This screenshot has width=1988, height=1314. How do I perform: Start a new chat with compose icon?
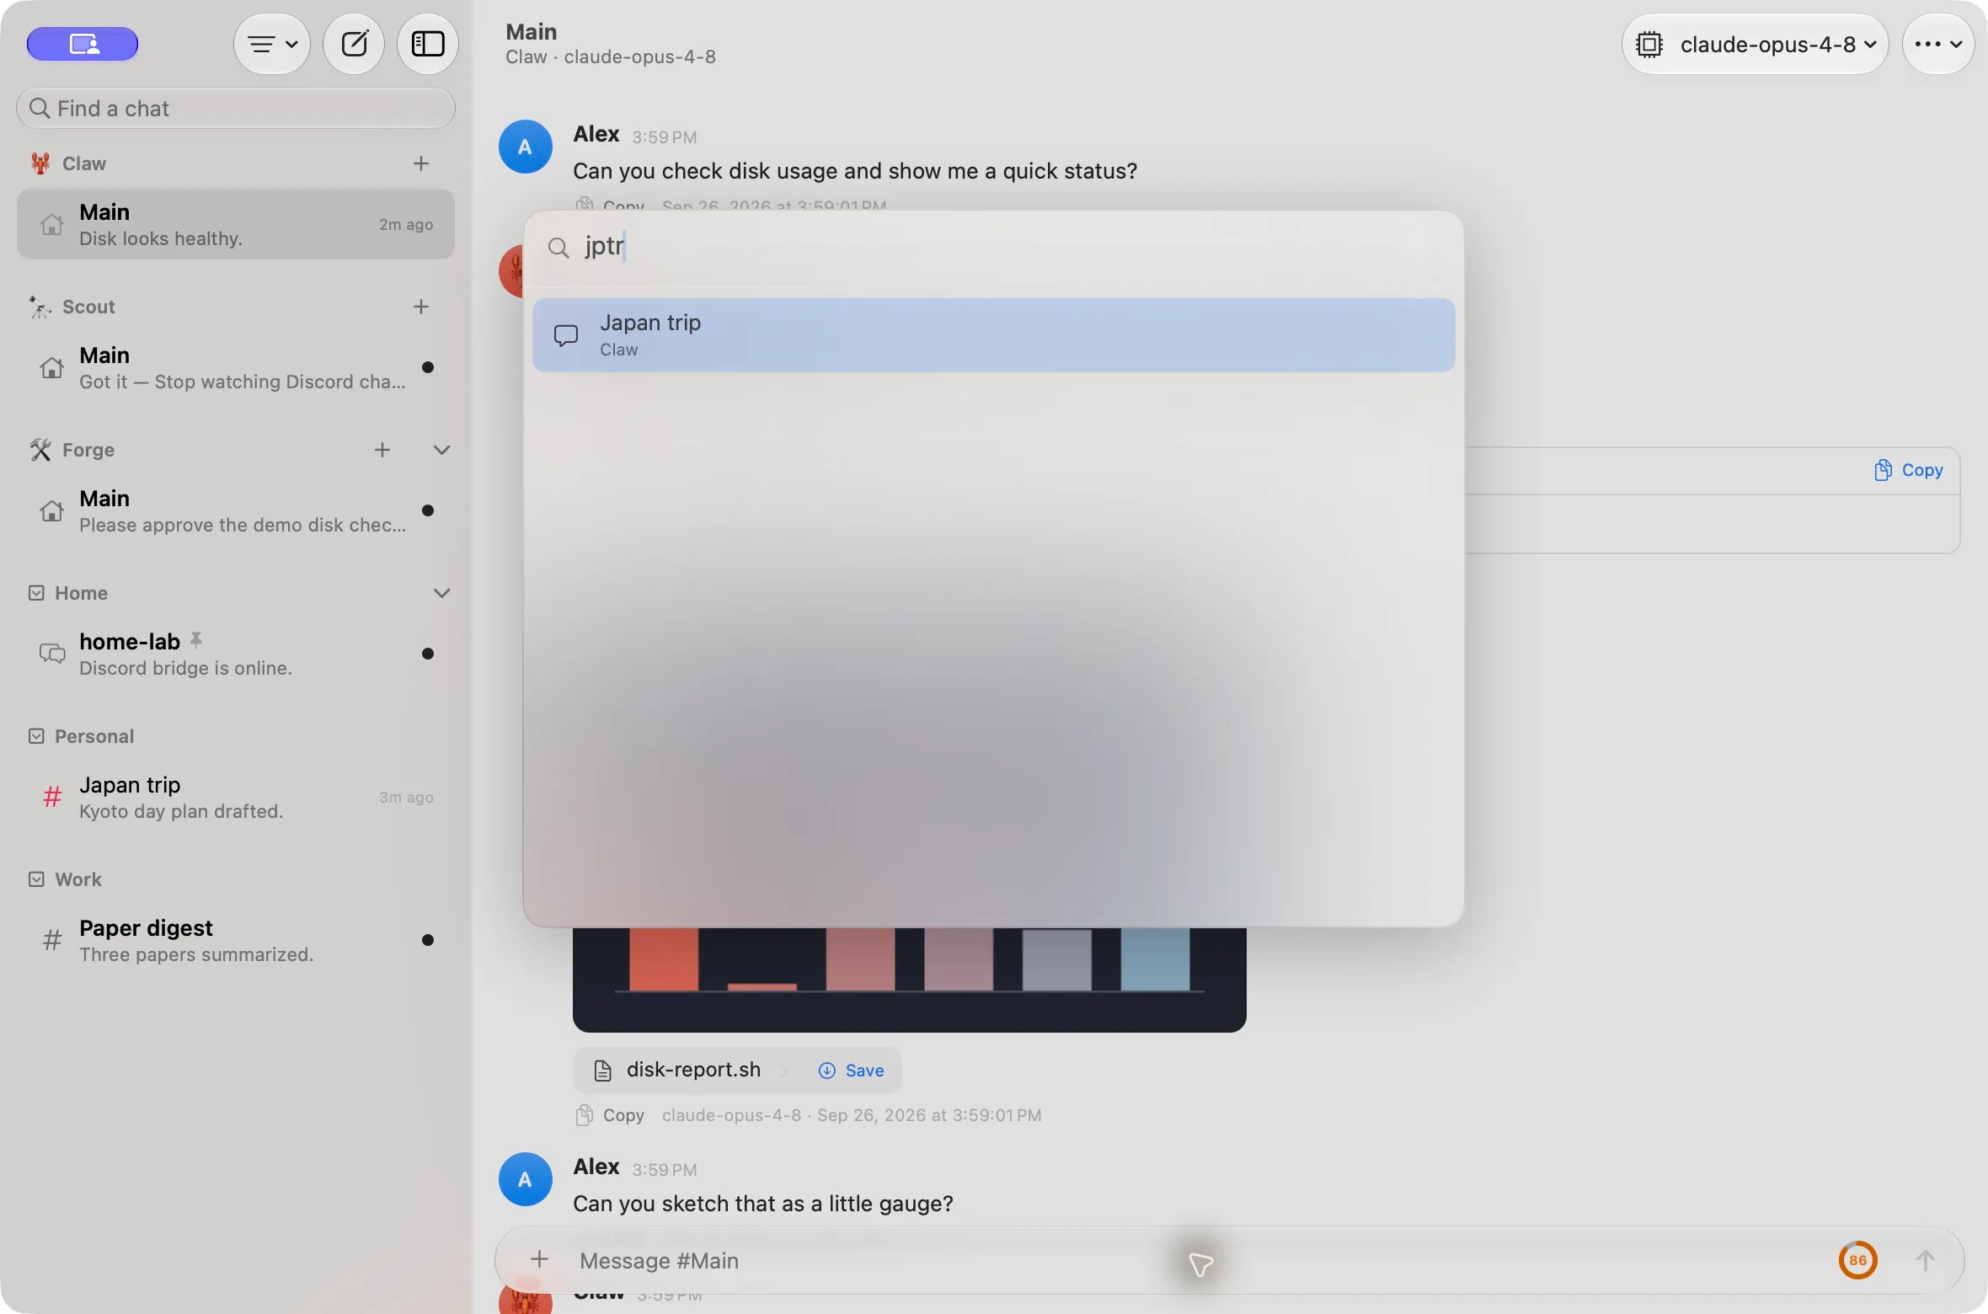pyautogui.click(x=354, y=44)
